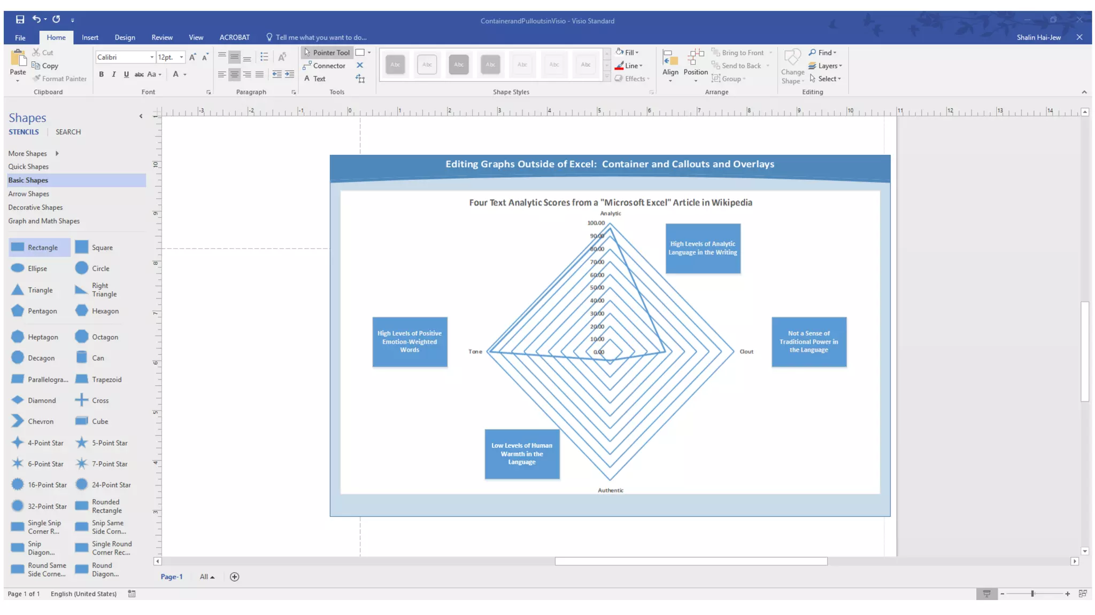
Task: Toggle Underline formatting
Action: point(126,74)
